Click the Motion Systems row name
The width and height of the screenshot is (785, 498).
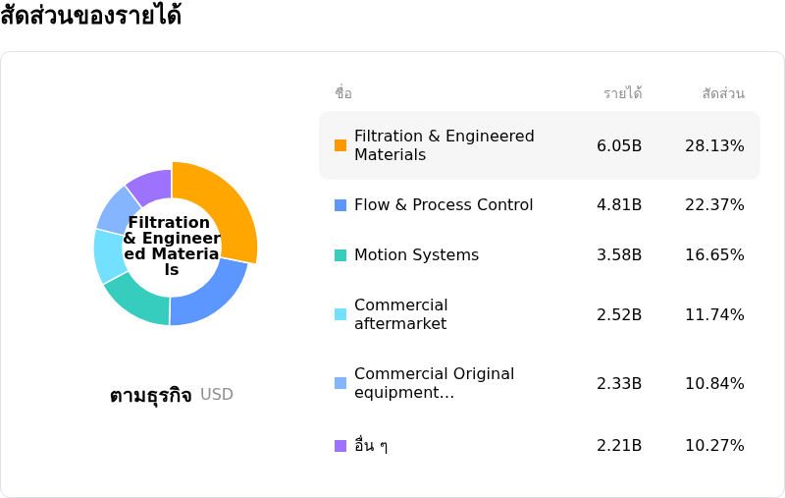click(x=416, y=255)
